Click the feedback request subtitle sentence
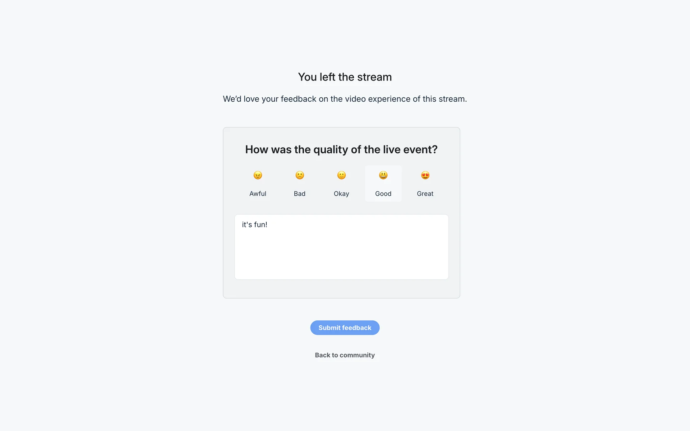690x431 pixels. (x=345, y=99)
